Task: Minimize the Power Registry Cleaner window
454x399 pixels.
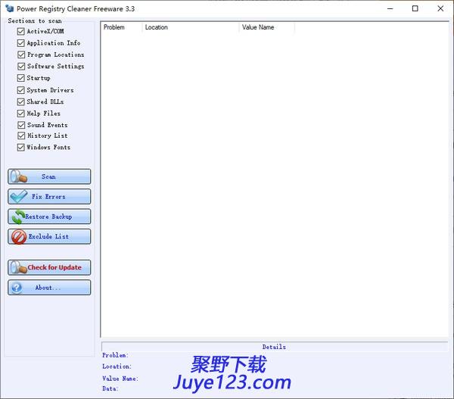Action: (390, 8)
